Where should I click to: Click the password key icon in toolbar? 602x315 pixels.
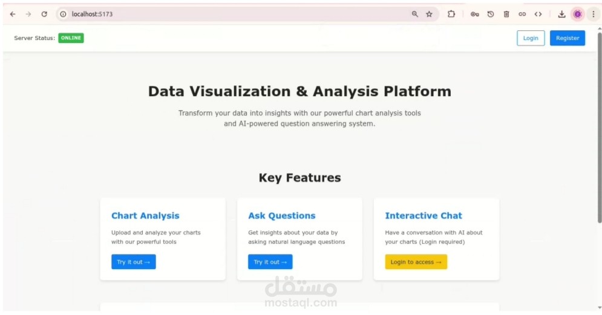point(475,14)
